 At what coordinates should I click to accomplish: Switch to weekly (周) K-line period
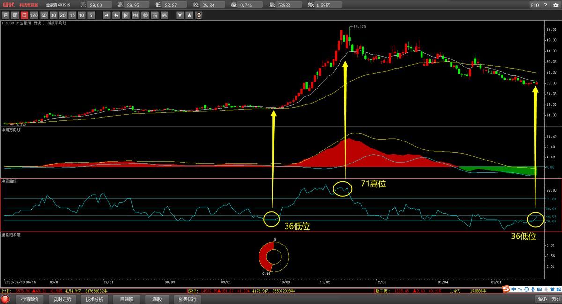pos(15,15)
